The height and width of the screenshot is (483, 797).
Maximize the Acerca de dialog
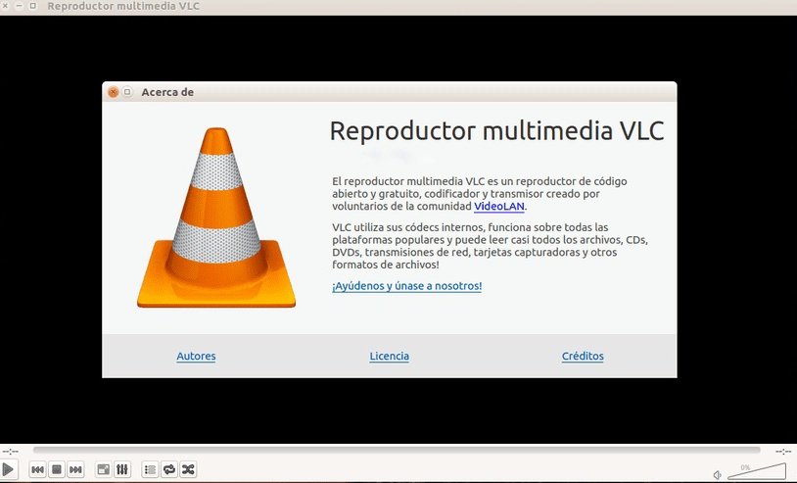coord(127,92)
